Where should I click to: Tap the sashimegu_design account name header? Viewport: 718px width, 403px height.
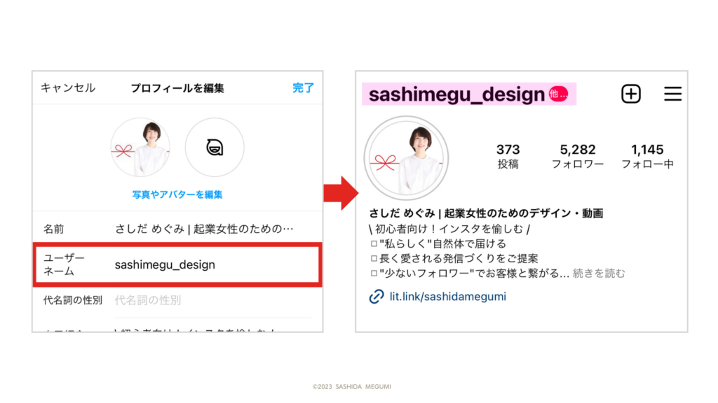coord(456,94)
